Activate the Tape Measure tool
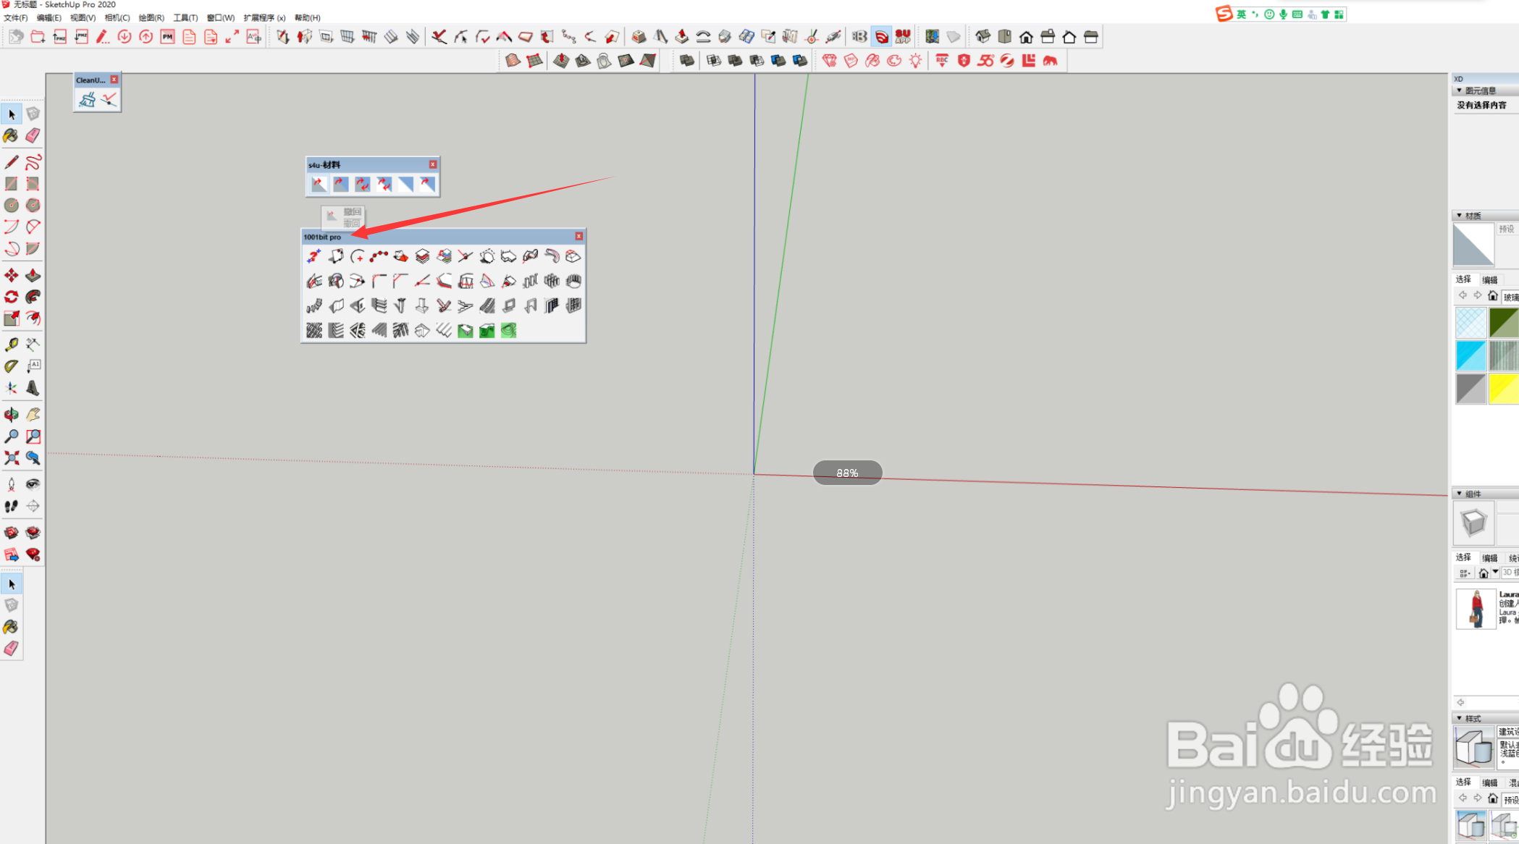 click(x=11, y=345)
